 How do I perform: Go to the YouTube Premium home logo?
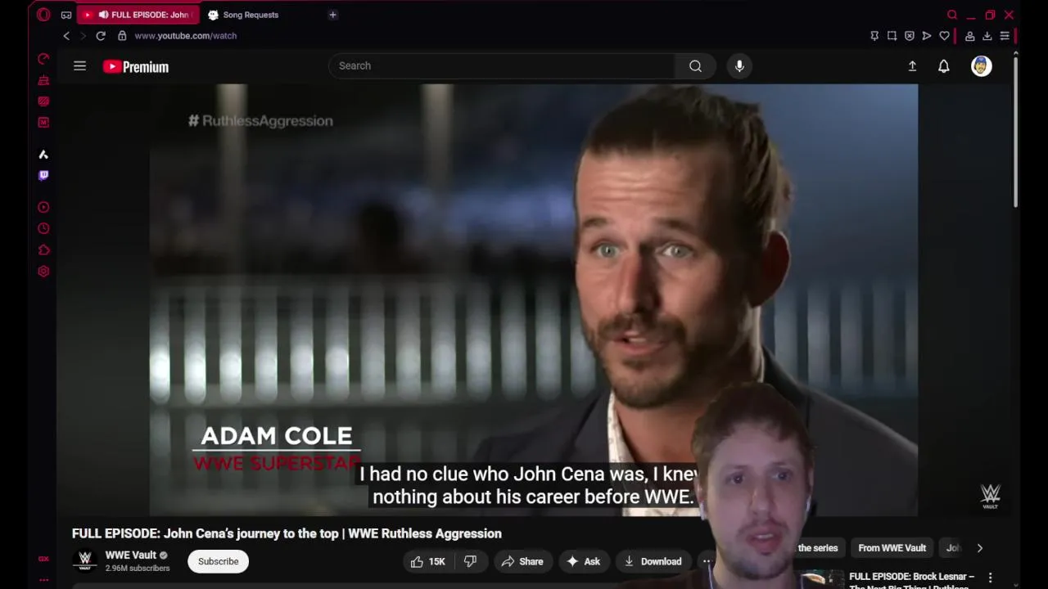click(x=136, y=67)
